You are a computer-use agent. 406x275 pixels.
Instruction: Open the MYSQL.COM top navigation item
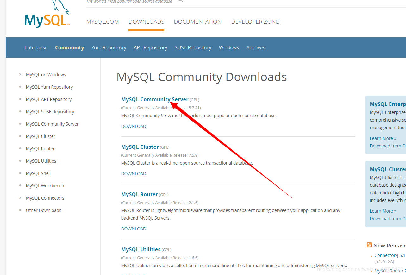pyautogui.click(x=103, y=22)
